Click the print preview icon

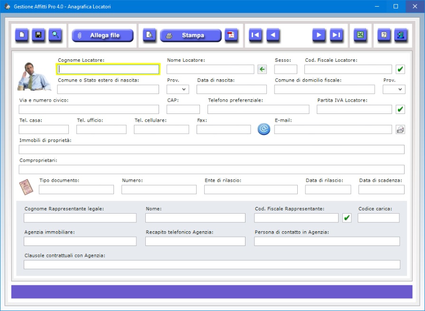point(150,35)
